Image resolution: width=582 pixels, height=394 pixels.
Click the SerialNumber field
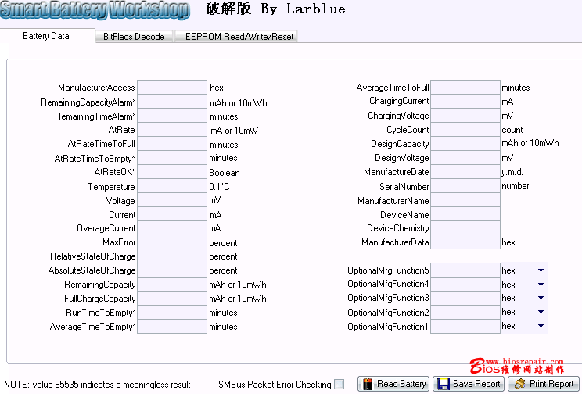tap(465, 186)
